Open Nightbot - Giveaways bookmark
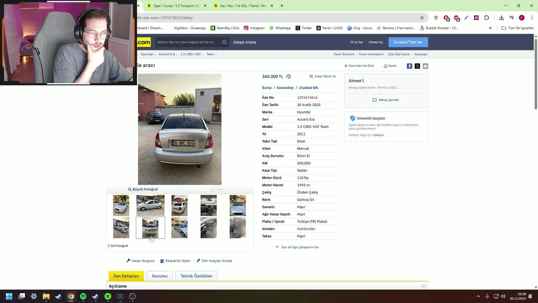Screen dimensions: 538x303 coord(190,28)
